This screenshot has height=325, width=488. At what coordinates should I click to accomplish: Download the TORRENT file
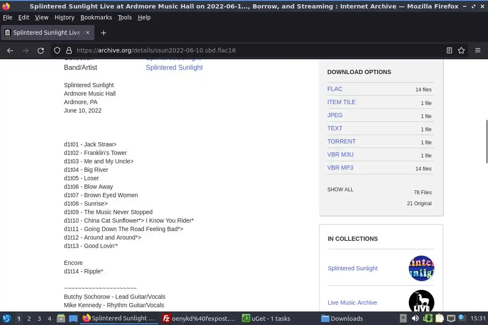pos(341,141)
